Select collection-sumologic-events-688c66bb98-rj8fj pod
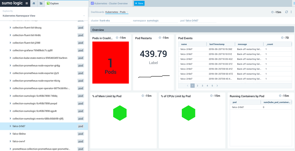The image size is (295, 151). 38,119
